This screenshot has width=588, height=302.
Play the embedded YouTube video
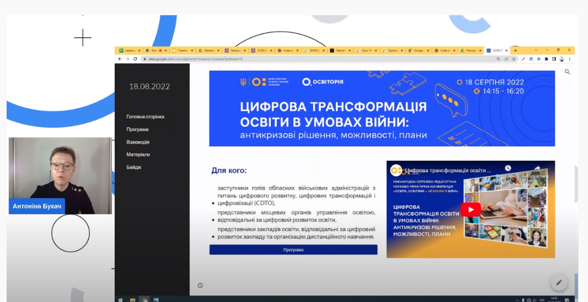(x=471, y=210)
